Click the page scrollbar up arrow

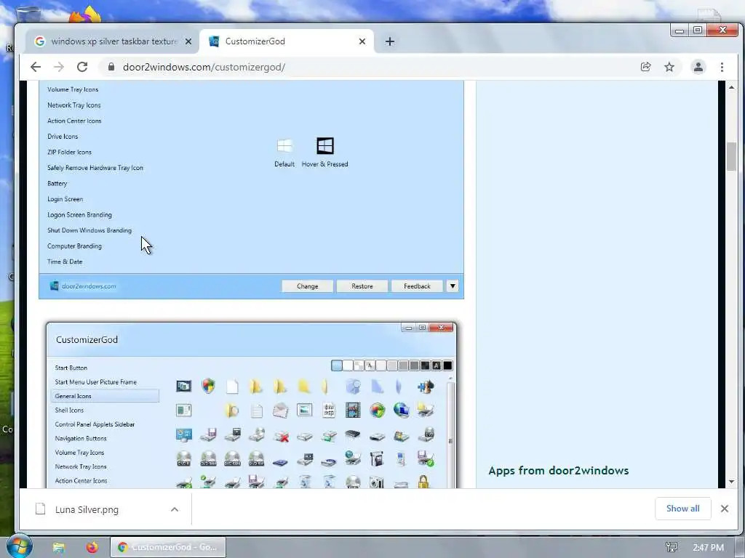click(x=731, y=87)
